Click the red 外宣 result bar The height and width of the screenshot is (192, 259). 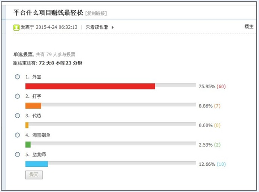point(90,86)
